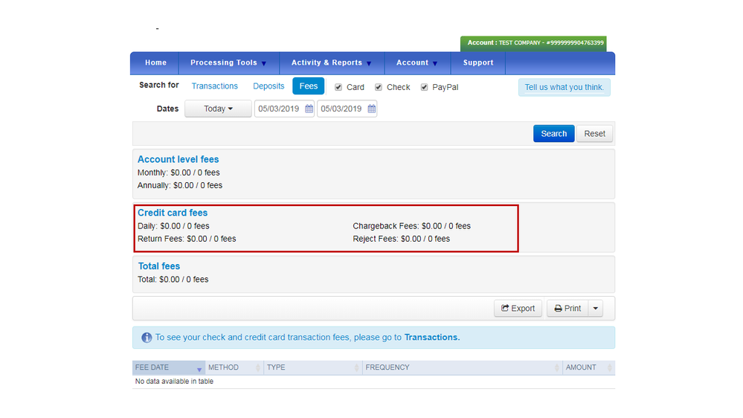Switch to the Deposits search tab

click(x=268, y=86)
